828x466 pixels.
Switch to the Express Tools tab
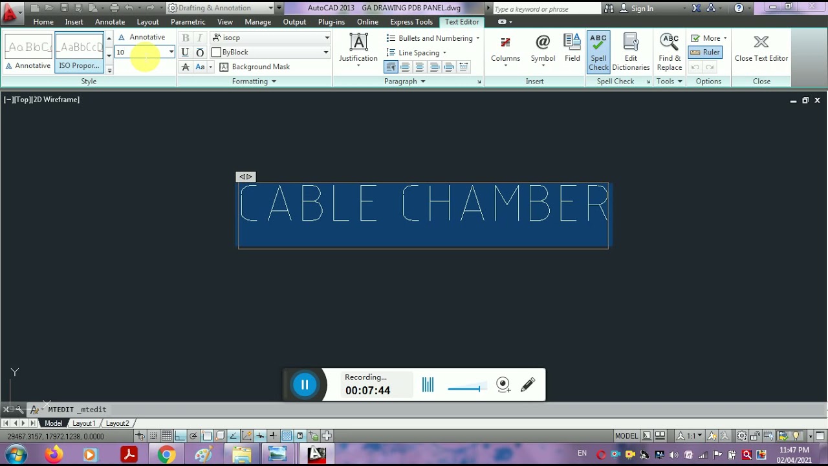(x=411, y=22)
